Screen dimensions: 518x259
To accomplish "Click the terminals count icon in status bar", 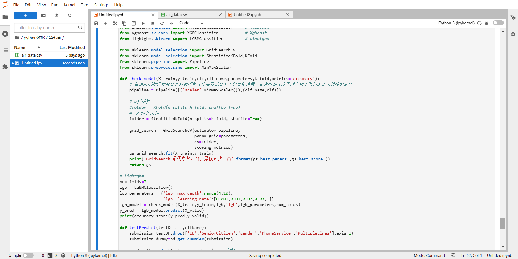I will click(x=50, y=256).
